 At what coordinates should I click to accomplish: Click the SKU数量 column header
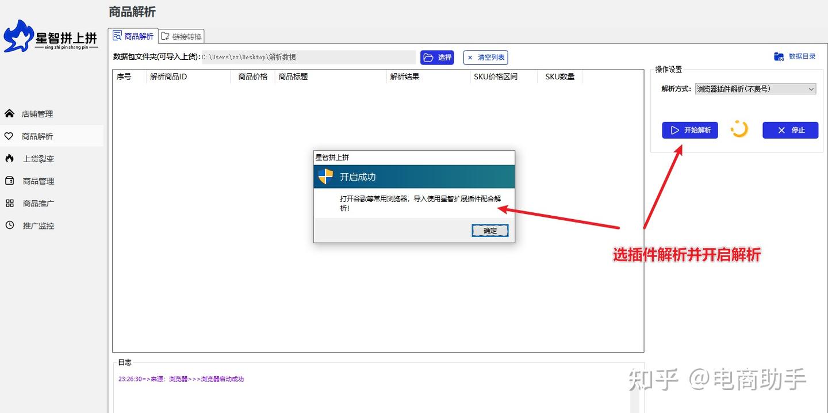pyautogui.click(x=560, y=77)
